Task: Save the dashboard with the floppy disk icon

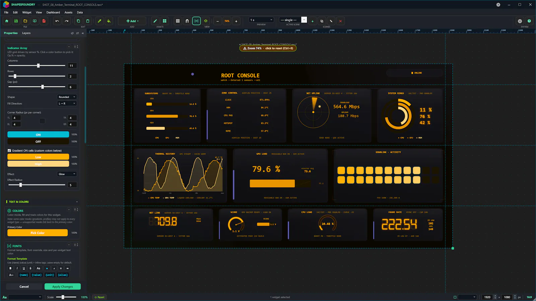Action: pyautogui.click(x=16, y=21)
